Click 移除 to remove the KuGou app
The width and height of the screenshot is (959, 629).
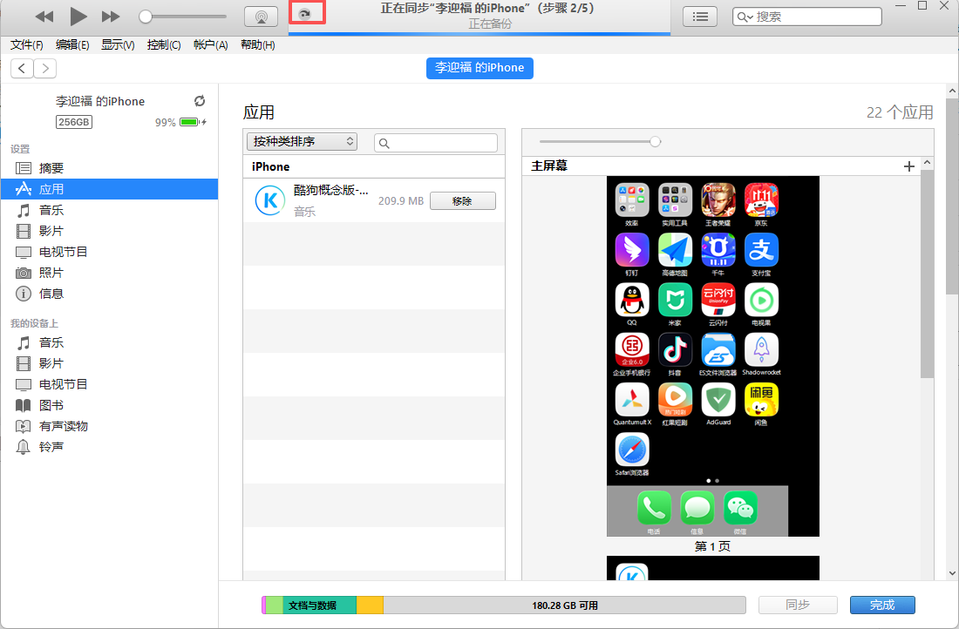(x=463, y=200)
